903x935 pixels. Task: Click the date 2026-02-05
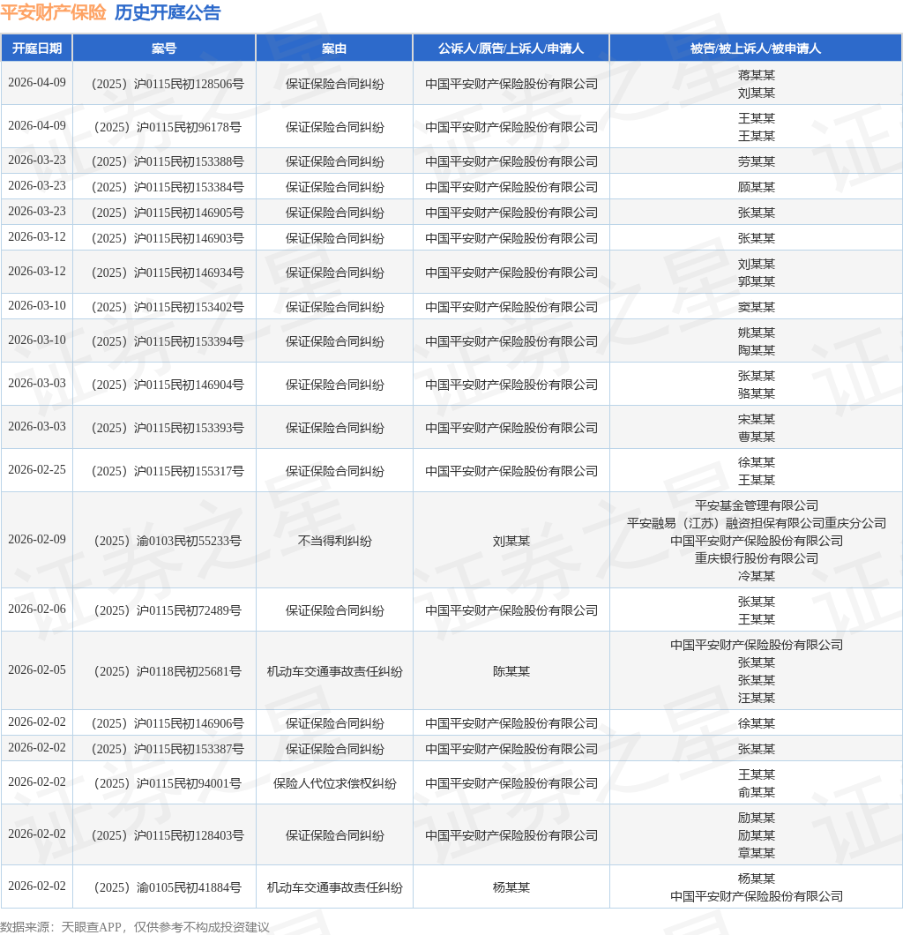(37, 669)
